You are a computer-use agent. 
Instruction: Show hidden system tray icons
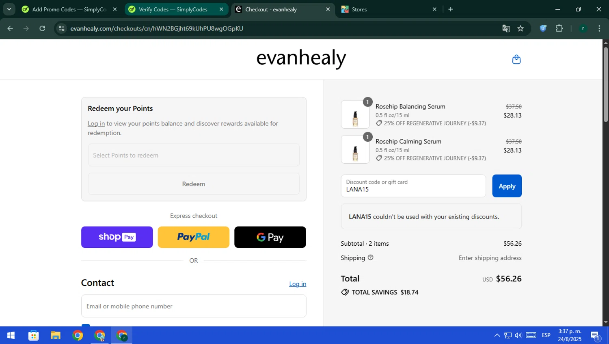coord(497,335)
